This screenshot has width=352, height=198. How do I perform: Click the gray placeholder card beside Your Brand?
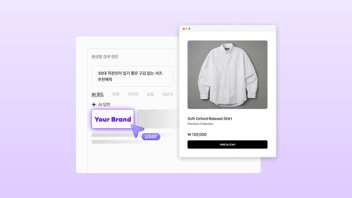(158, 119)
